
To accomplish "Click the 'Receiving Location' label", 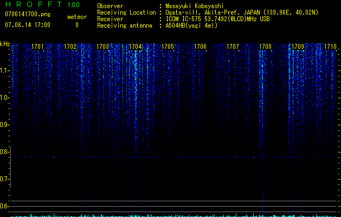I will (x=126, y=12).
